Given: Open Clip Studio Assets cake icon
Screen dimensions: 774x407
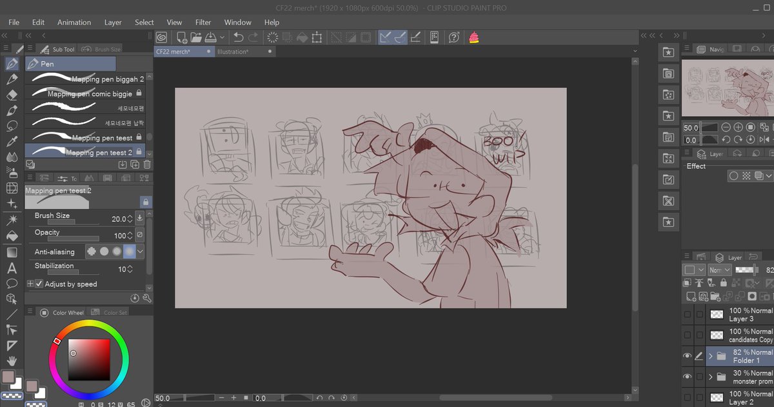Looking at the screenshot, I should point(474,37).
